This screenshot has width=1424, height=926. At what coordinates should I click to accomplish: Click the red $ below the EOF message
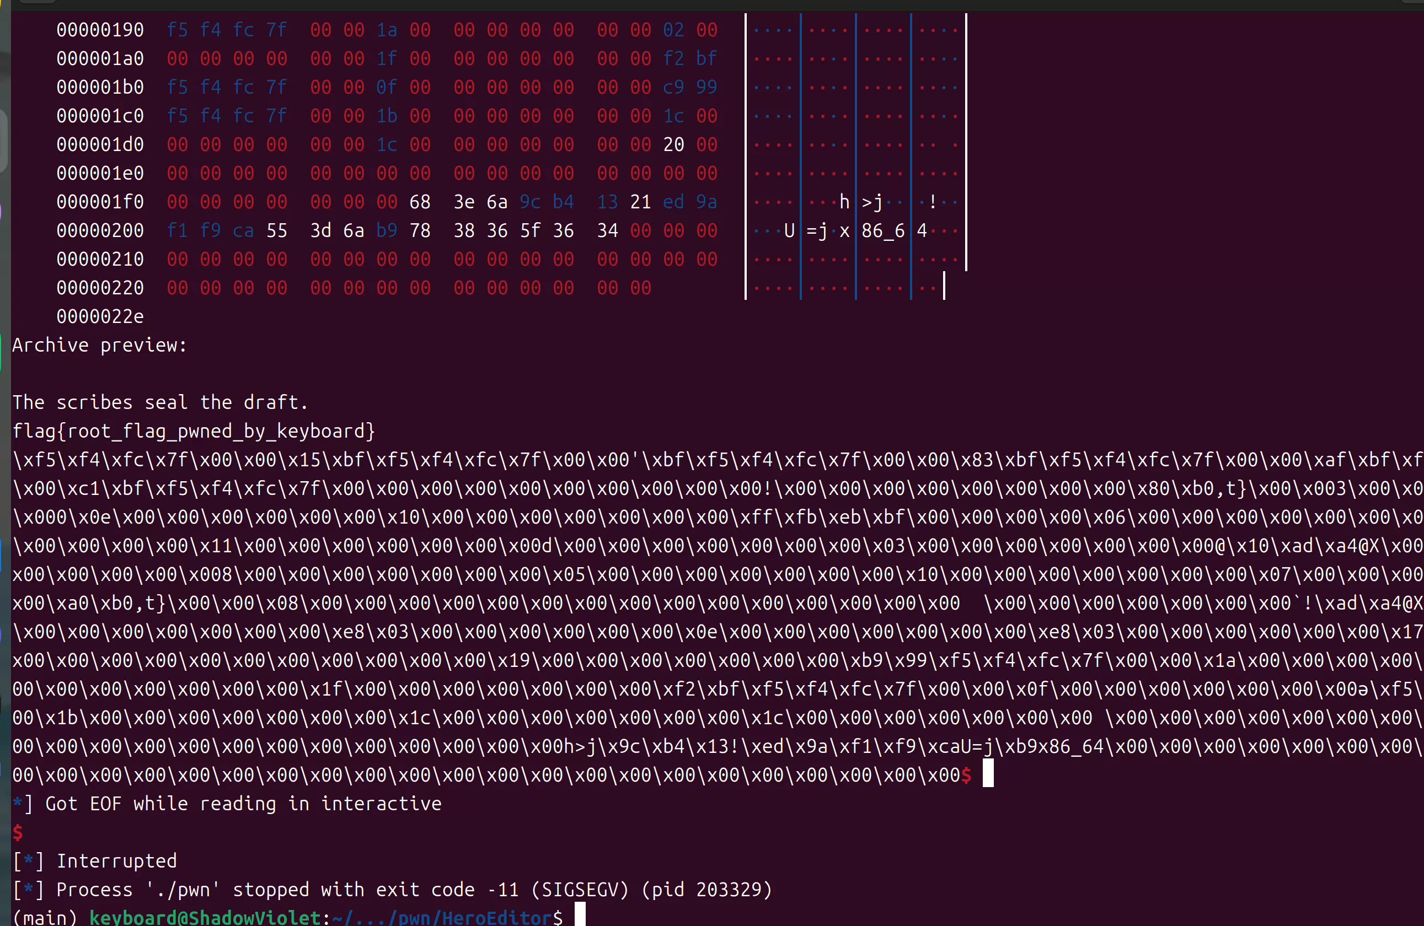[x=18, y=832]
